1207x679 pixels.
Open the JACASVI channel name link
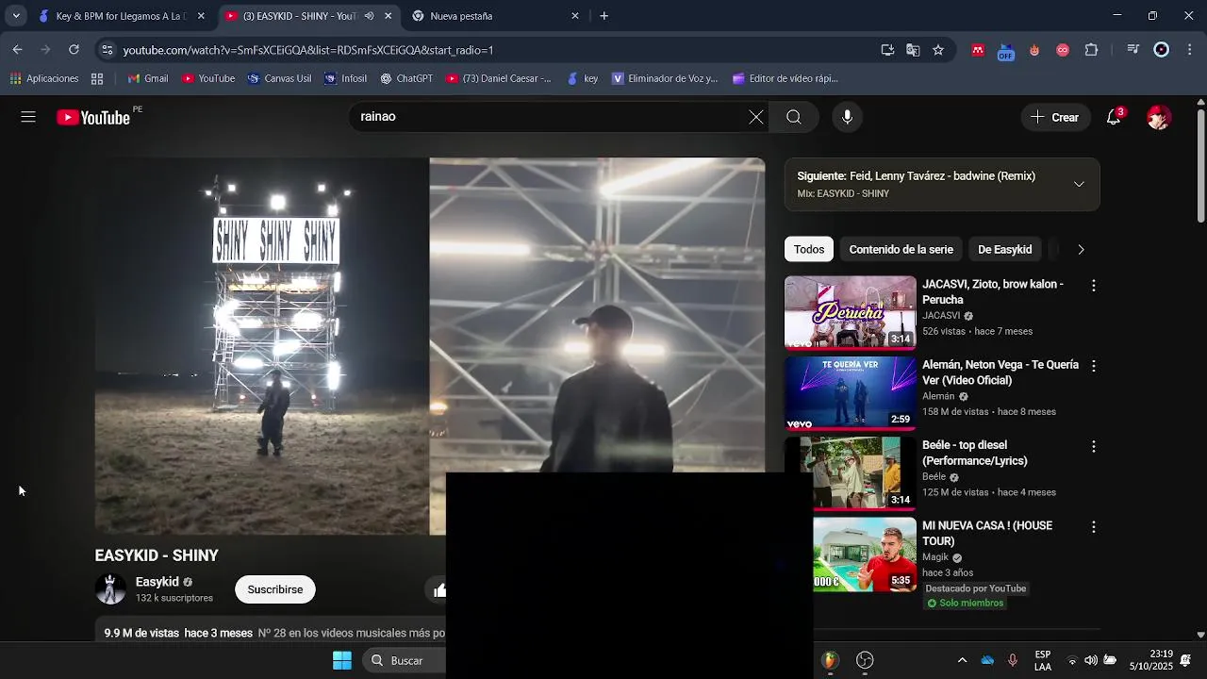941,316
